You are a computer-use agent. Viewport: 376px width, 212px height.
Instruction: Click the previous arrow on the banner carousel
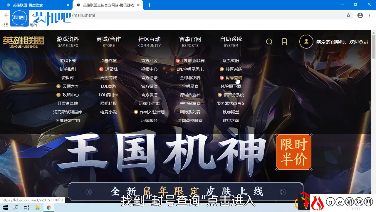tap(88, 192)
